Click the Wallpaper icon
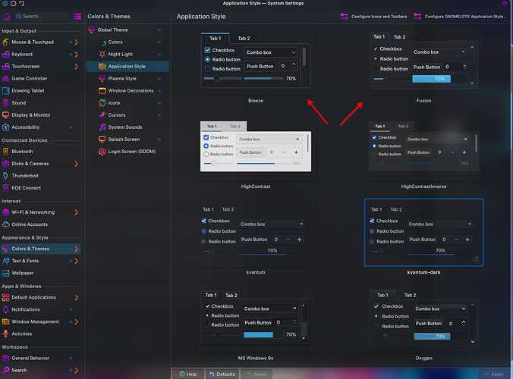This screenshot has width=513, height=379. point(5,273)
